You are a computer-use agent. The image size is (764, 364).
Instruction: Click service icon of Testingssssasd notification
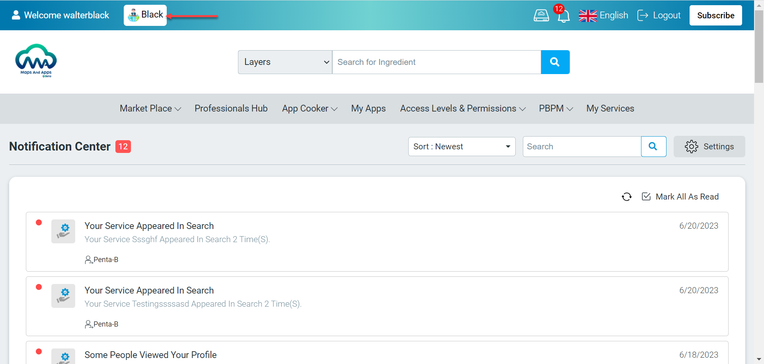click(x=63, y=296)
